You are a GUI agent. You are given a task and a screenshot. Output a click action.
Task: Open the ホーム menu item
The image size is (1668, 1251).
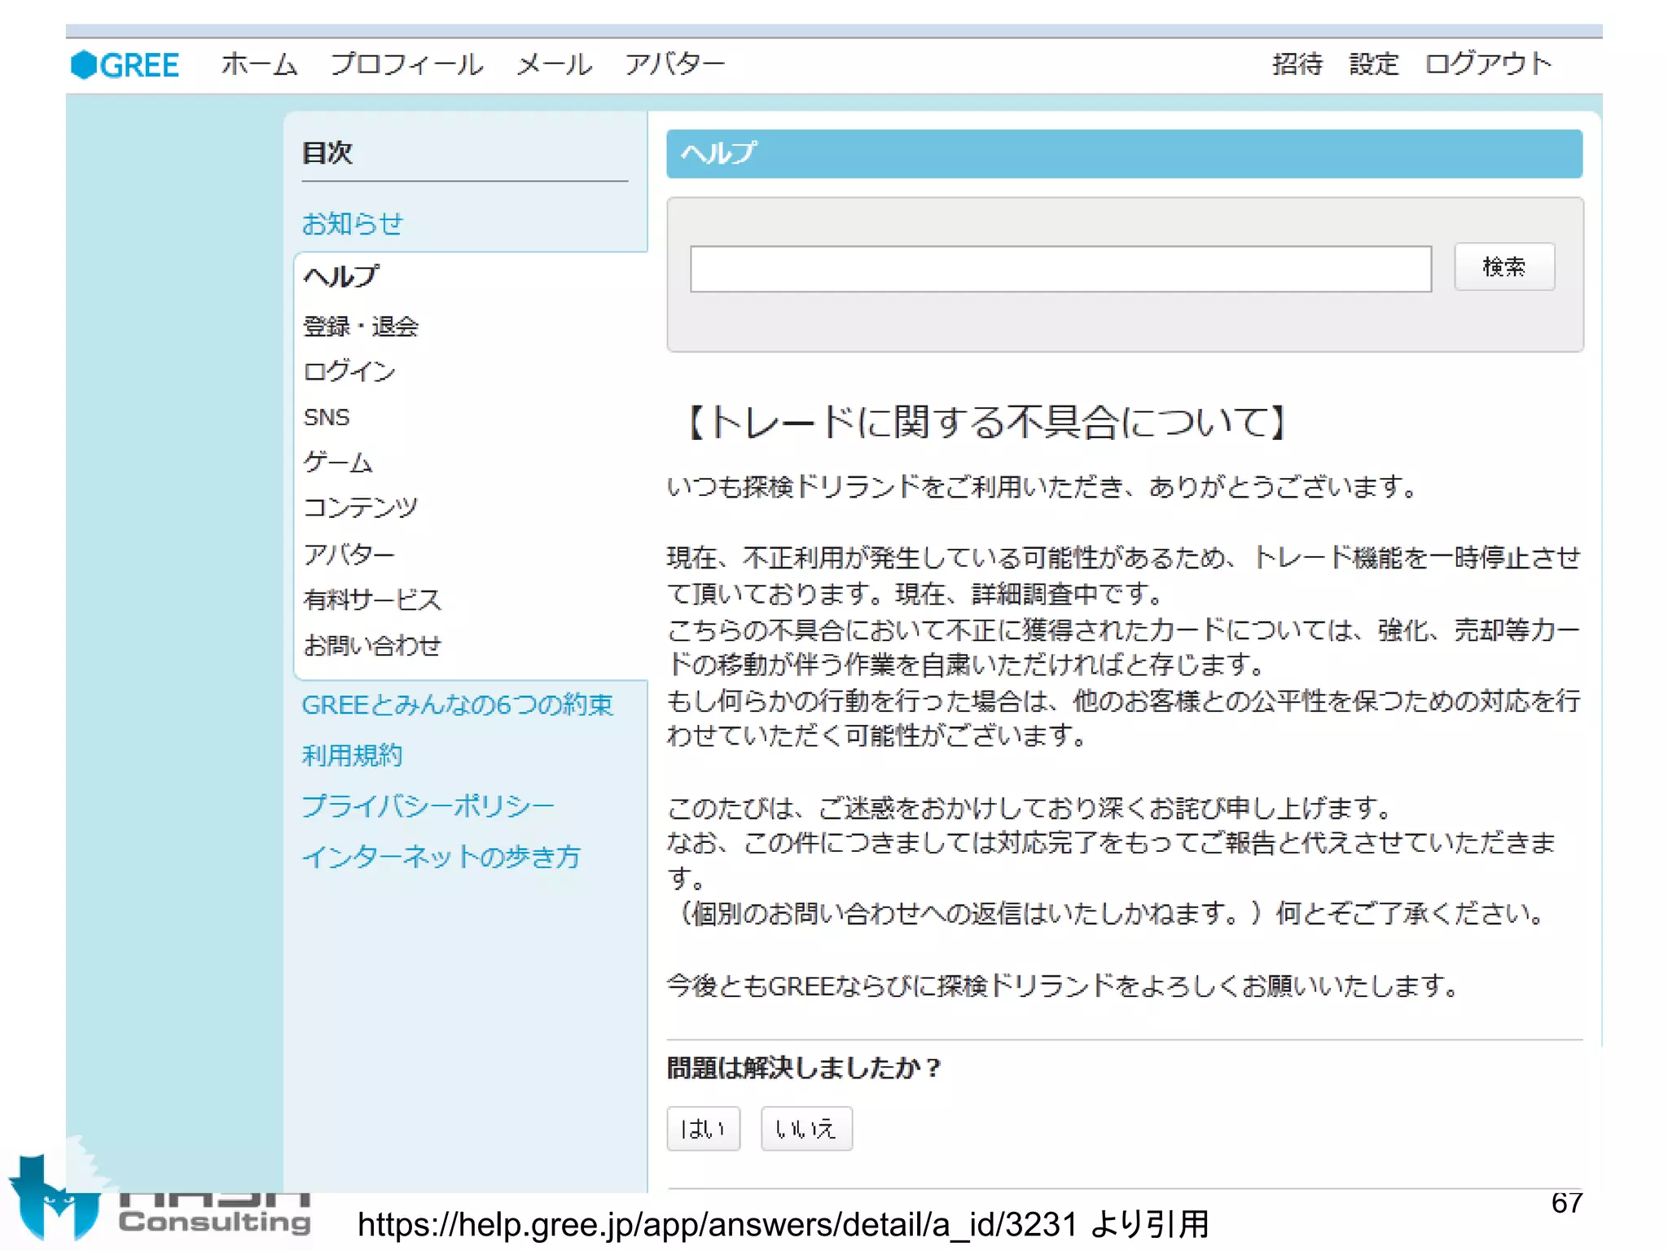click(x=259, y=64)
